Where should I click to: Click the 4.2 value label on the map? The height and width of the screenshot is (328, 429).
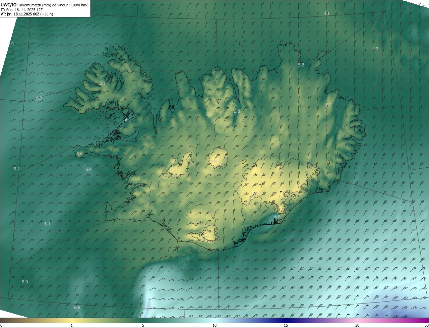[375, 49]
